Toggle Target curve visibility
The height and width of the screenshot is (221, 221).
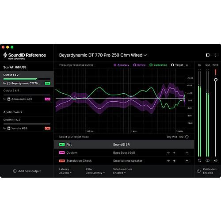(x=177, y=65)
